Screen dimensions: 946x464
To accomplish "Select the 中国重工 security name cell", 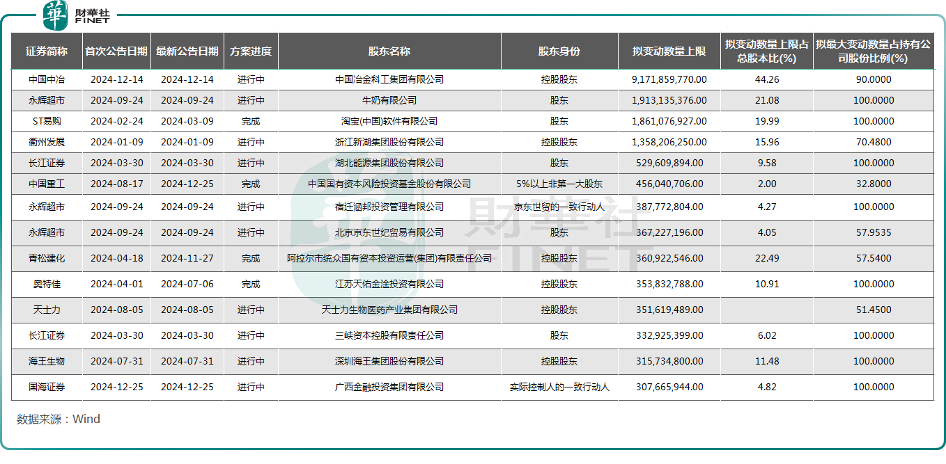I will [47, 184].
